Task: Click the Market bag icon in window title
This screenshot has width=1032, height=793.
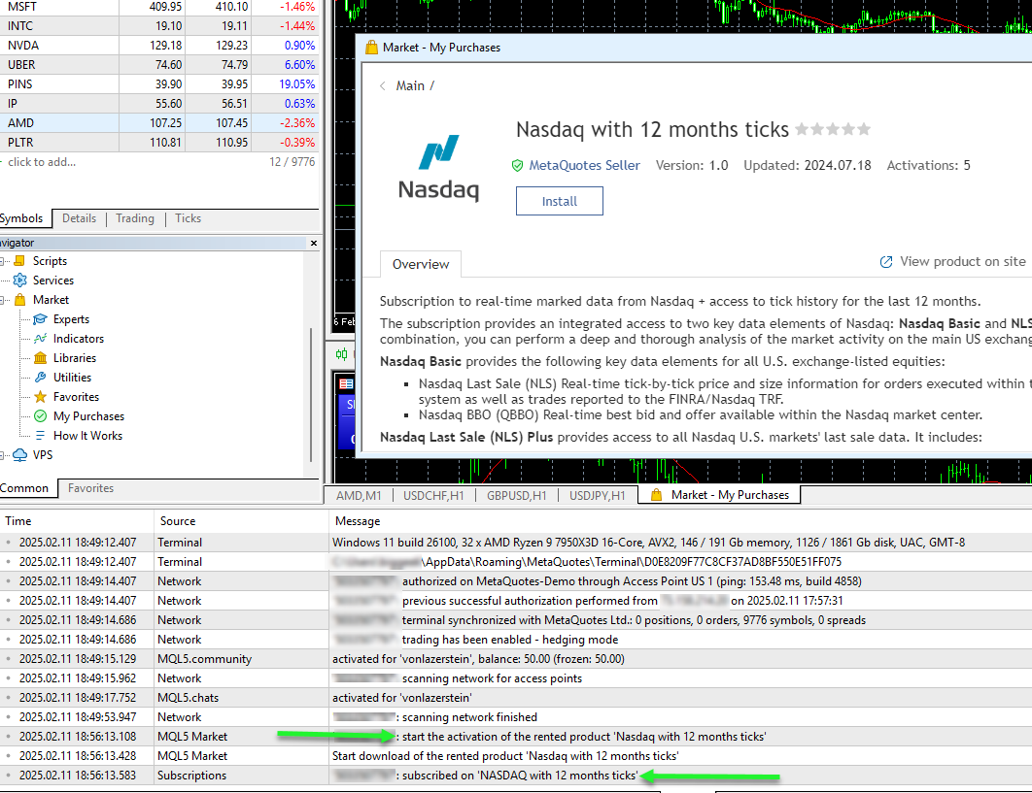Action: tap(371, 48)
